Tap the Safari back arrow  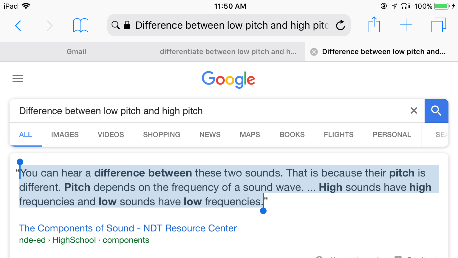18,26
